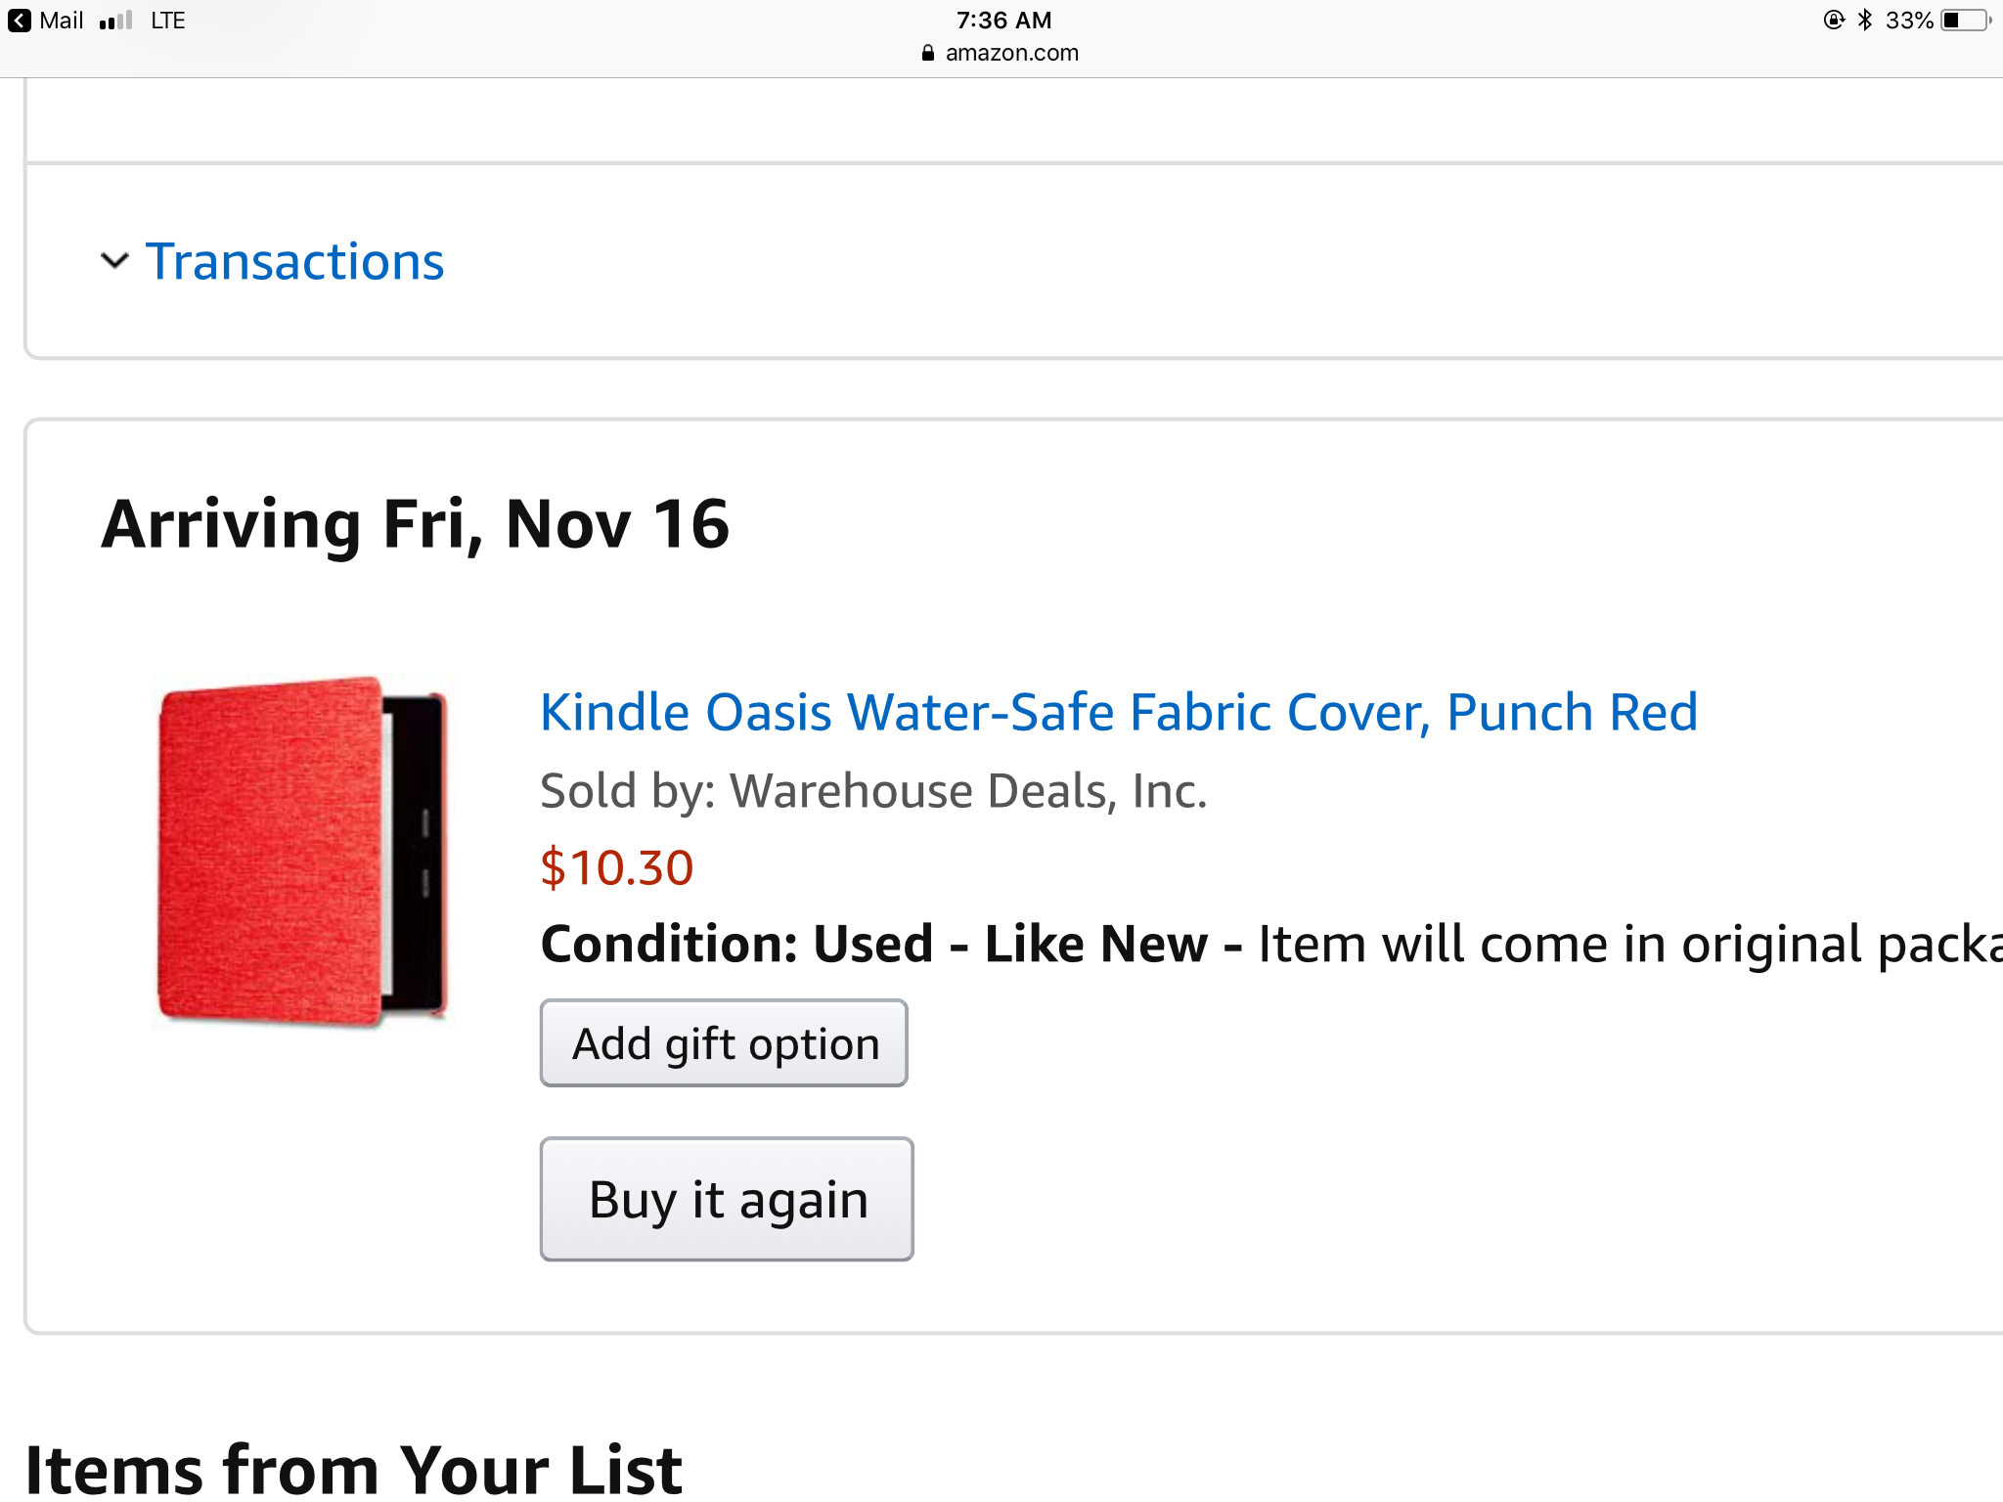Tap the amazon.com address bar
This screenshot has height=1502, width=2003.
pyautogui.click(x=1011, y=53)
